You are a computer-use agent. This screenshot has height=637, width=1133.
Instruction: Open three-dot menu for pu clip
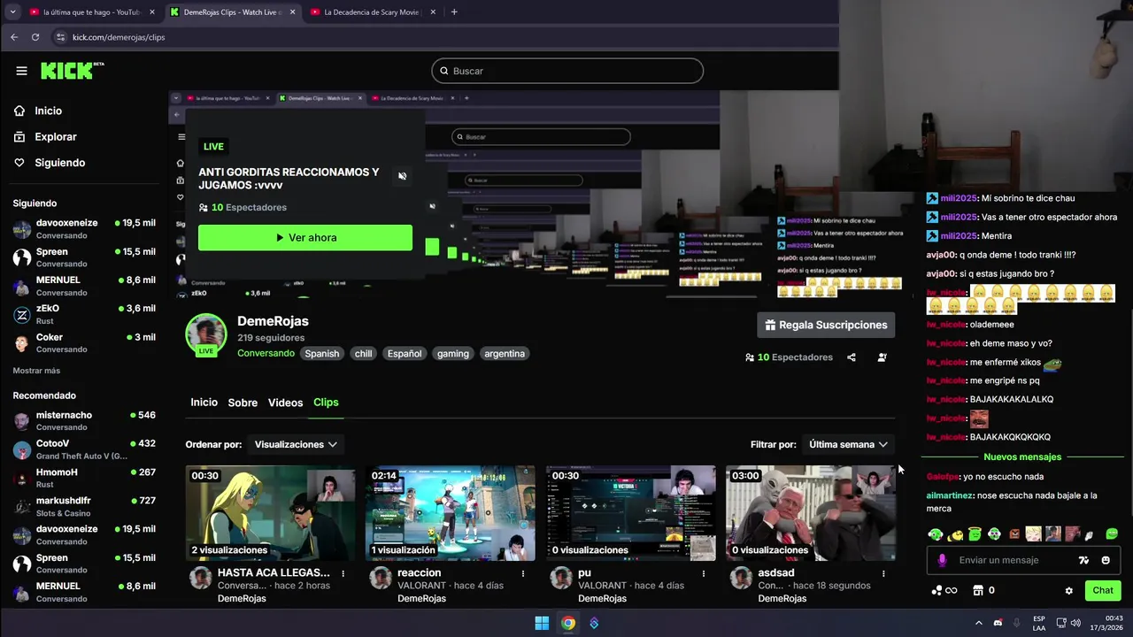pos(704,573)
